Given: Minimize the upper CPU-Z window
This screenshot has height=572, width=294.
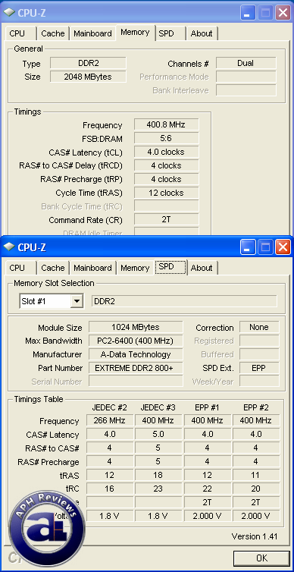Looking at the screenshot, I should 248,13.
